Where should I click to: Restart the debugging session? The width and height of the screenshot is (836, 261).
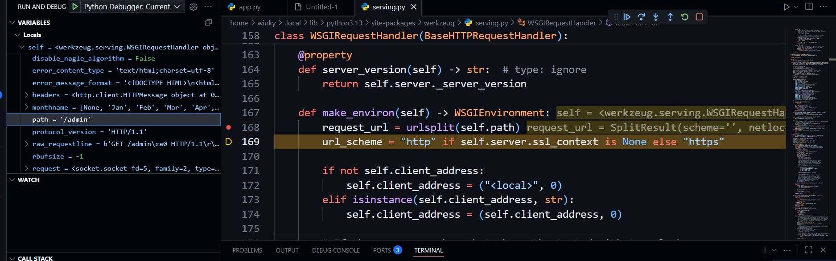(x=685, y=17)
